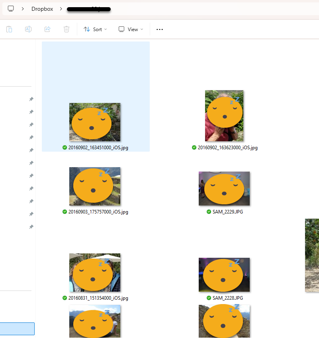Click the Share icon in the toolbar
This screenshot has width=319, height=338.
click(47, 29)
